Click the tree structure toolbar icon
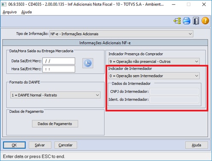 tap(177, 21)
